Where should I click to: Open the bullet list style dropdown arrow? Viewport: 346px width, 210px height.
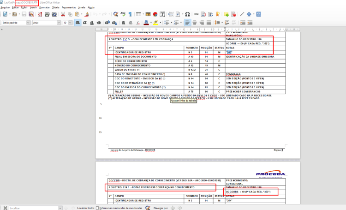tap(172, 23)
